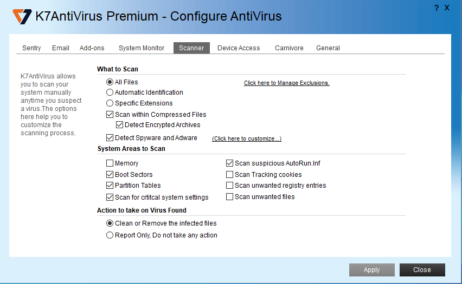Image resolution: width=462 pixels, height=284 pixels.
Task: Select Specific Extensions radio option
Action: coord(110,103)
